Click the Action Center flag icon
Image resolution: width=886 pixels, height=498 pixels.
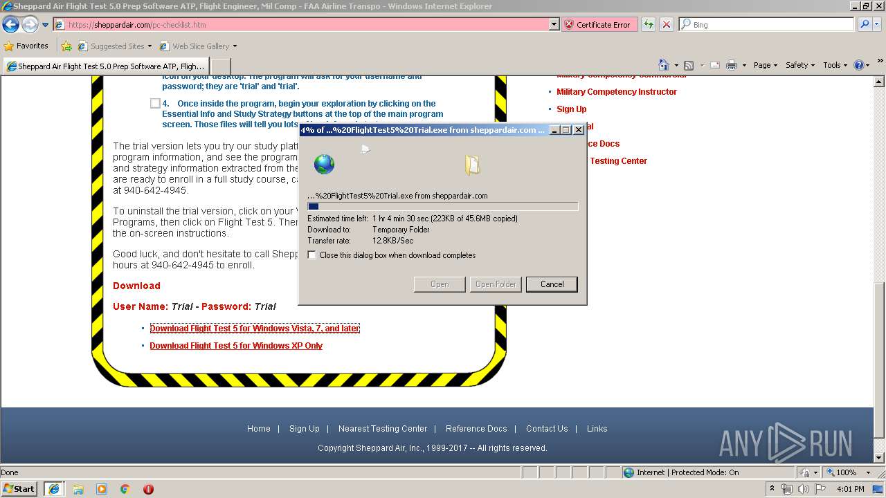[x=821, y=489]
